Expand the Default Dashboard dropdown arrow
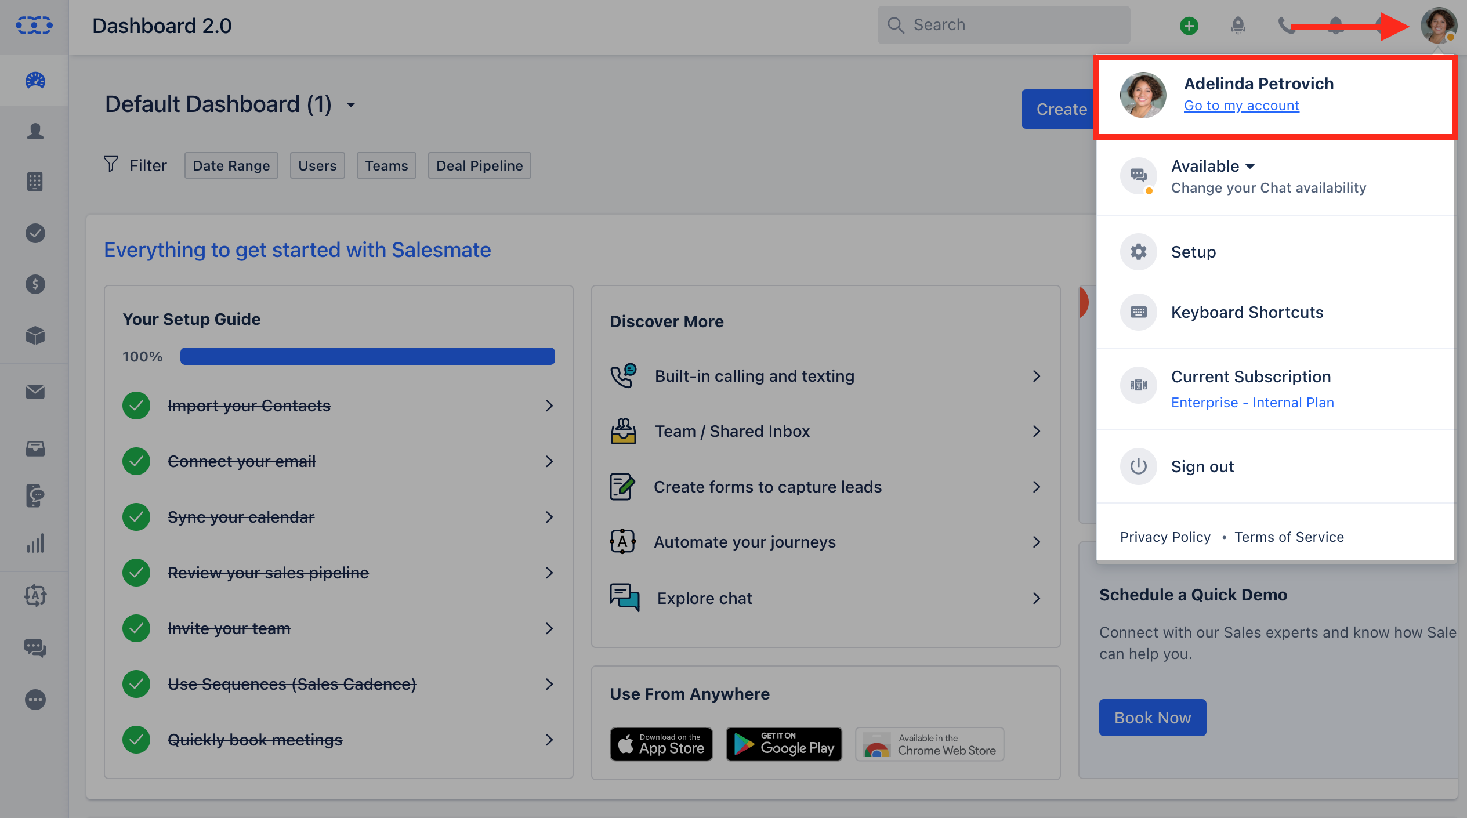 point(351,105)
